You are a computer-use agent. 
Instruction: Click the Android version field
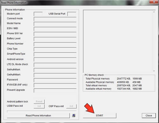55,59
